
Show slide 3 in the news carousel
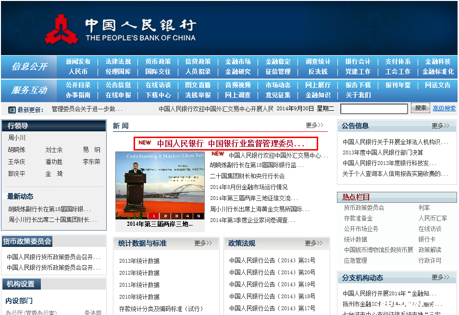pyautogui.click(x=176, y=216)
